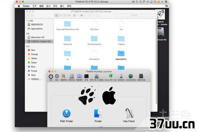Click the wolf paw logo
This screenshot has height=132, width=199.
(87, 95)
